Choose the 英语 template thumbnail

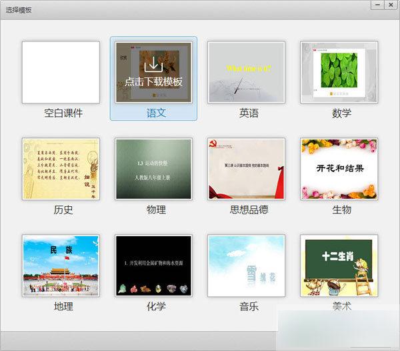click(247, 72)
